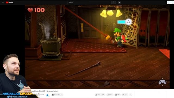
Task: Open the Share options
Action: [110, 95]
